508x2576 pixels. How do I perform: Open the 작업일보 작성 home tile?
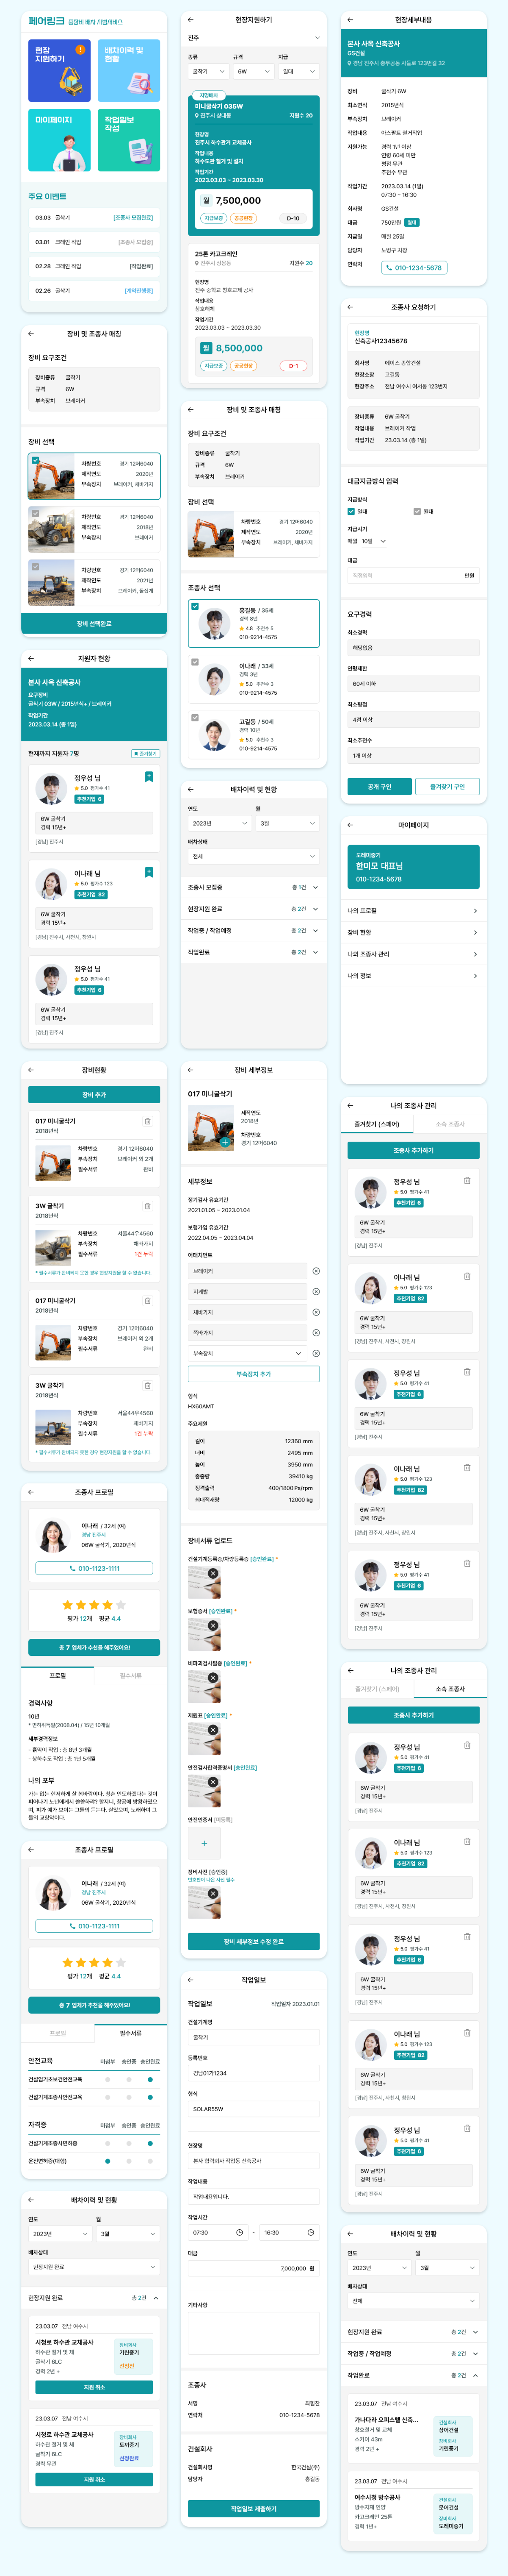[x=129, y=140]
